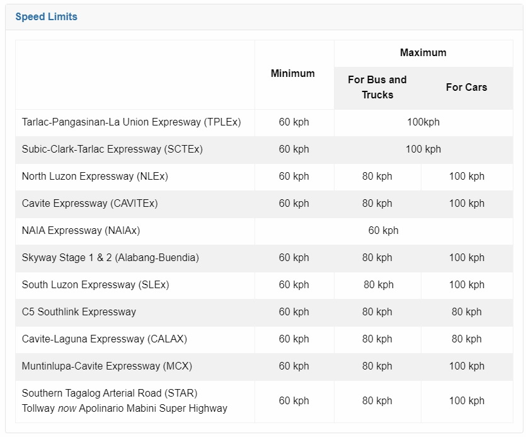526x437 pixels.
Task: Click the Minimum column header
Action: 293,74
